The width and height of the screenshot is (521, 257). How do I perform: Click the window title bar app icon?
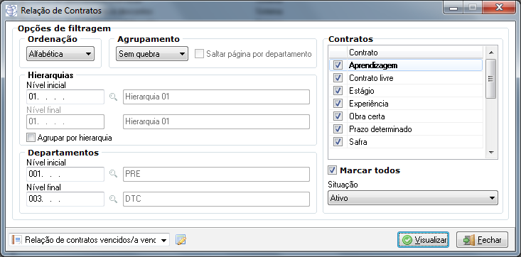click(12, 11)
